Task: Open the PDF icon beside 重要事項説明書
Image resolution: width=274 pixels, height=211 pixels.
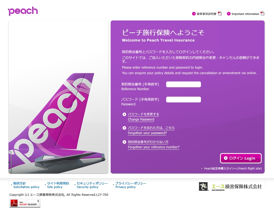Action: 220,14
